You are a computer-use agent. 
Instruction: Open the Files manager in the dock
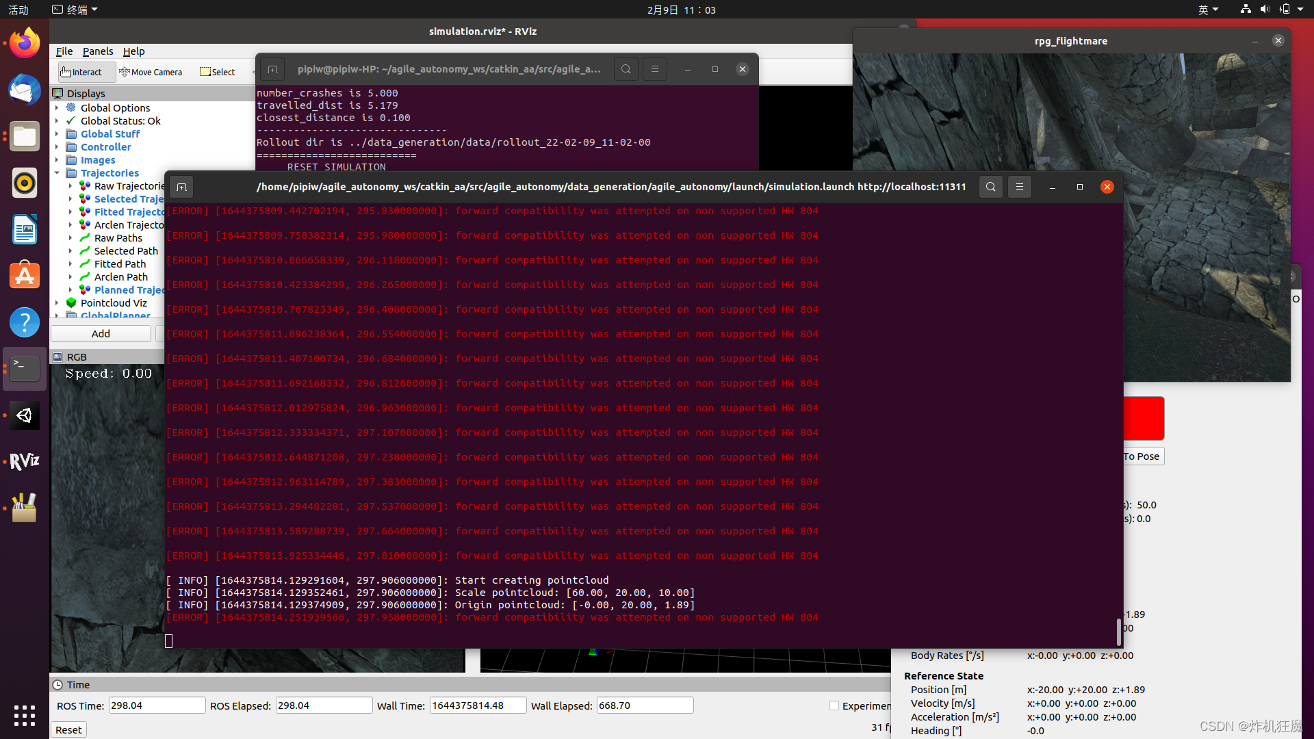(25, 137)
